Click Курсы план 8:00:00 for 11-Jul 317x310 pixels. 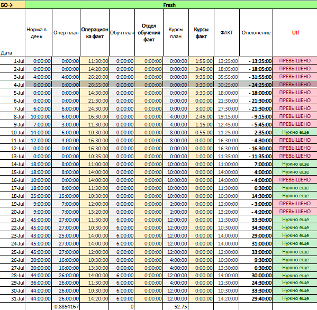176,140
